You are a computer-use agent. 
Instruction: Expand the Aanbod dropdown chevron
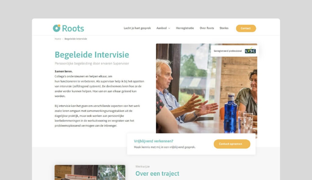169,28
